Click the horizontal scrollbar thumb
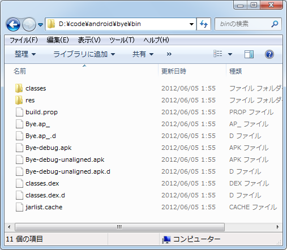Screen dimensions: 287x250 [119, 227]
